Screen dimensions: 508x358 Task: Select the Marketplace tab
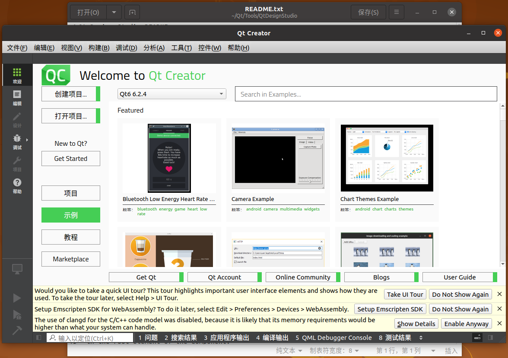coord(71,259)
